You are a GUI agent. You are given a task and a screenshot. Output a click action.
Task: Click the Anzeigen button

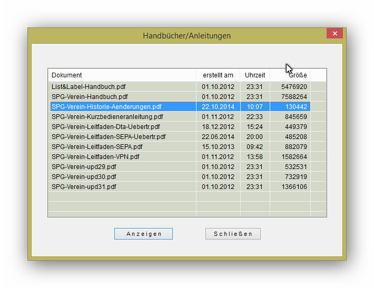click(x=143, y=234)
